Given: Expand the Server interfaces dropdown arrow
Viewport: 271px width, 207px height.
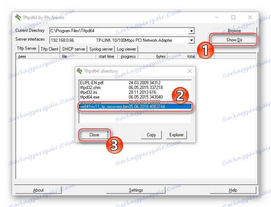Looking at the screenshot, I should pos(191,40).
